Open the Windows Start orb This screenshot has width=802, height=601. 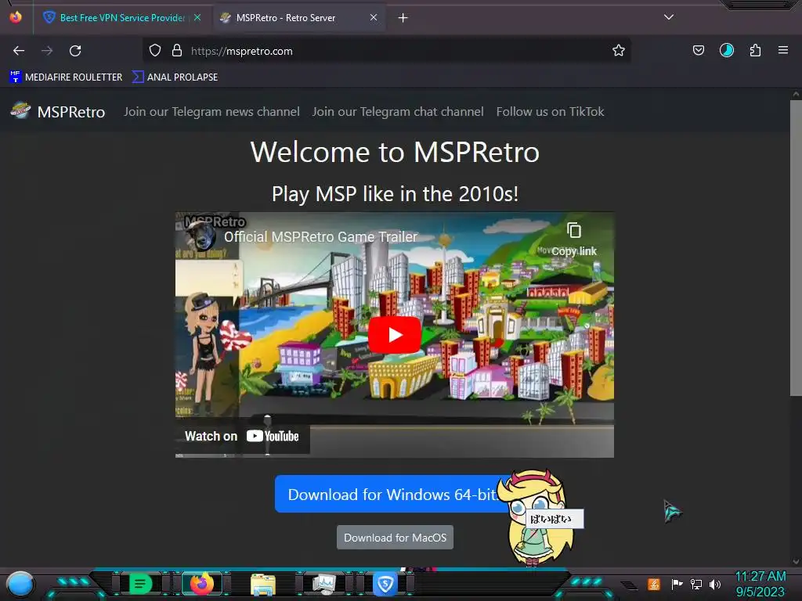pyautogui.click(x=20, y=584)
